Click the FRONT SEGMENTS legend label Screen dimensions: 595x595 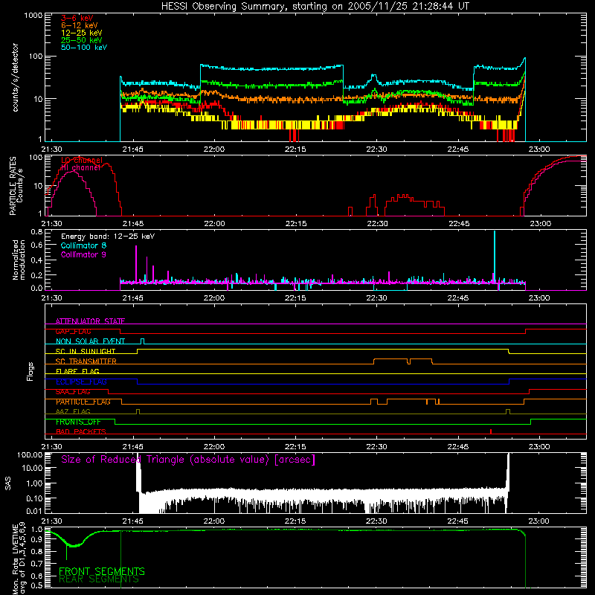(x=102, y=571)
